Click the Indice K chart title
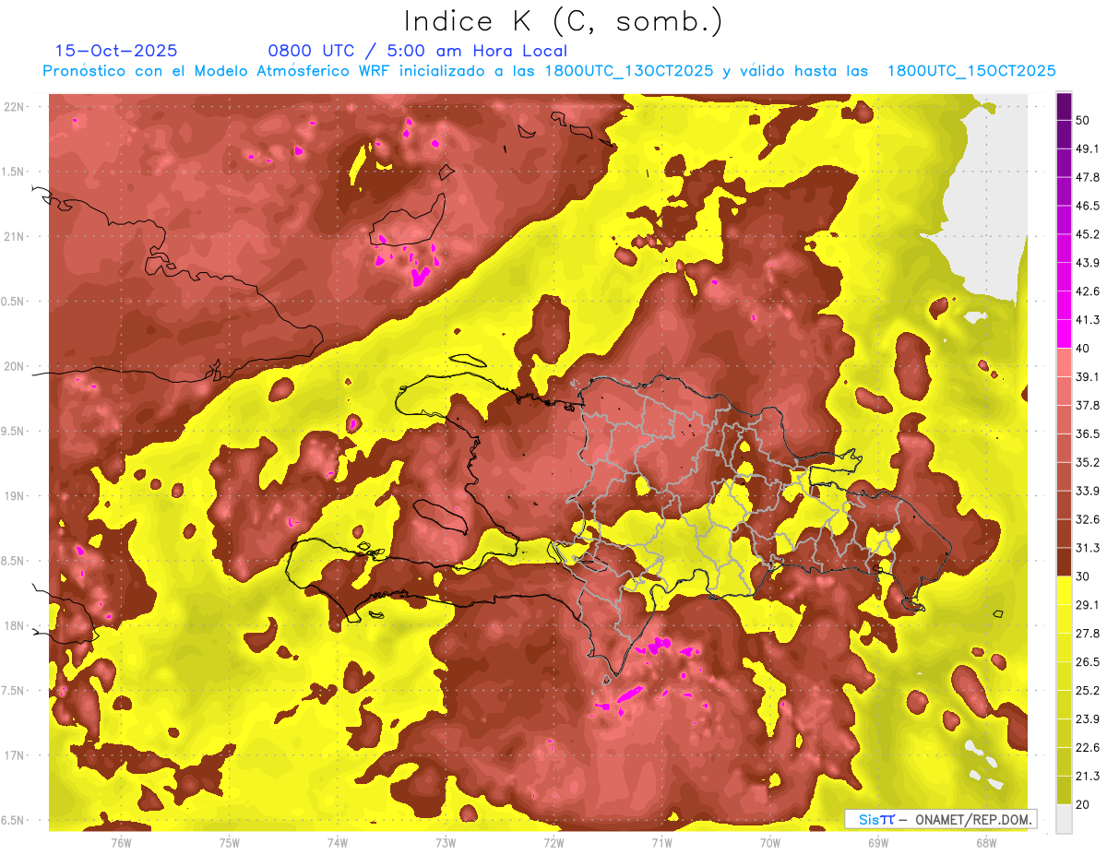 [564, 21]
